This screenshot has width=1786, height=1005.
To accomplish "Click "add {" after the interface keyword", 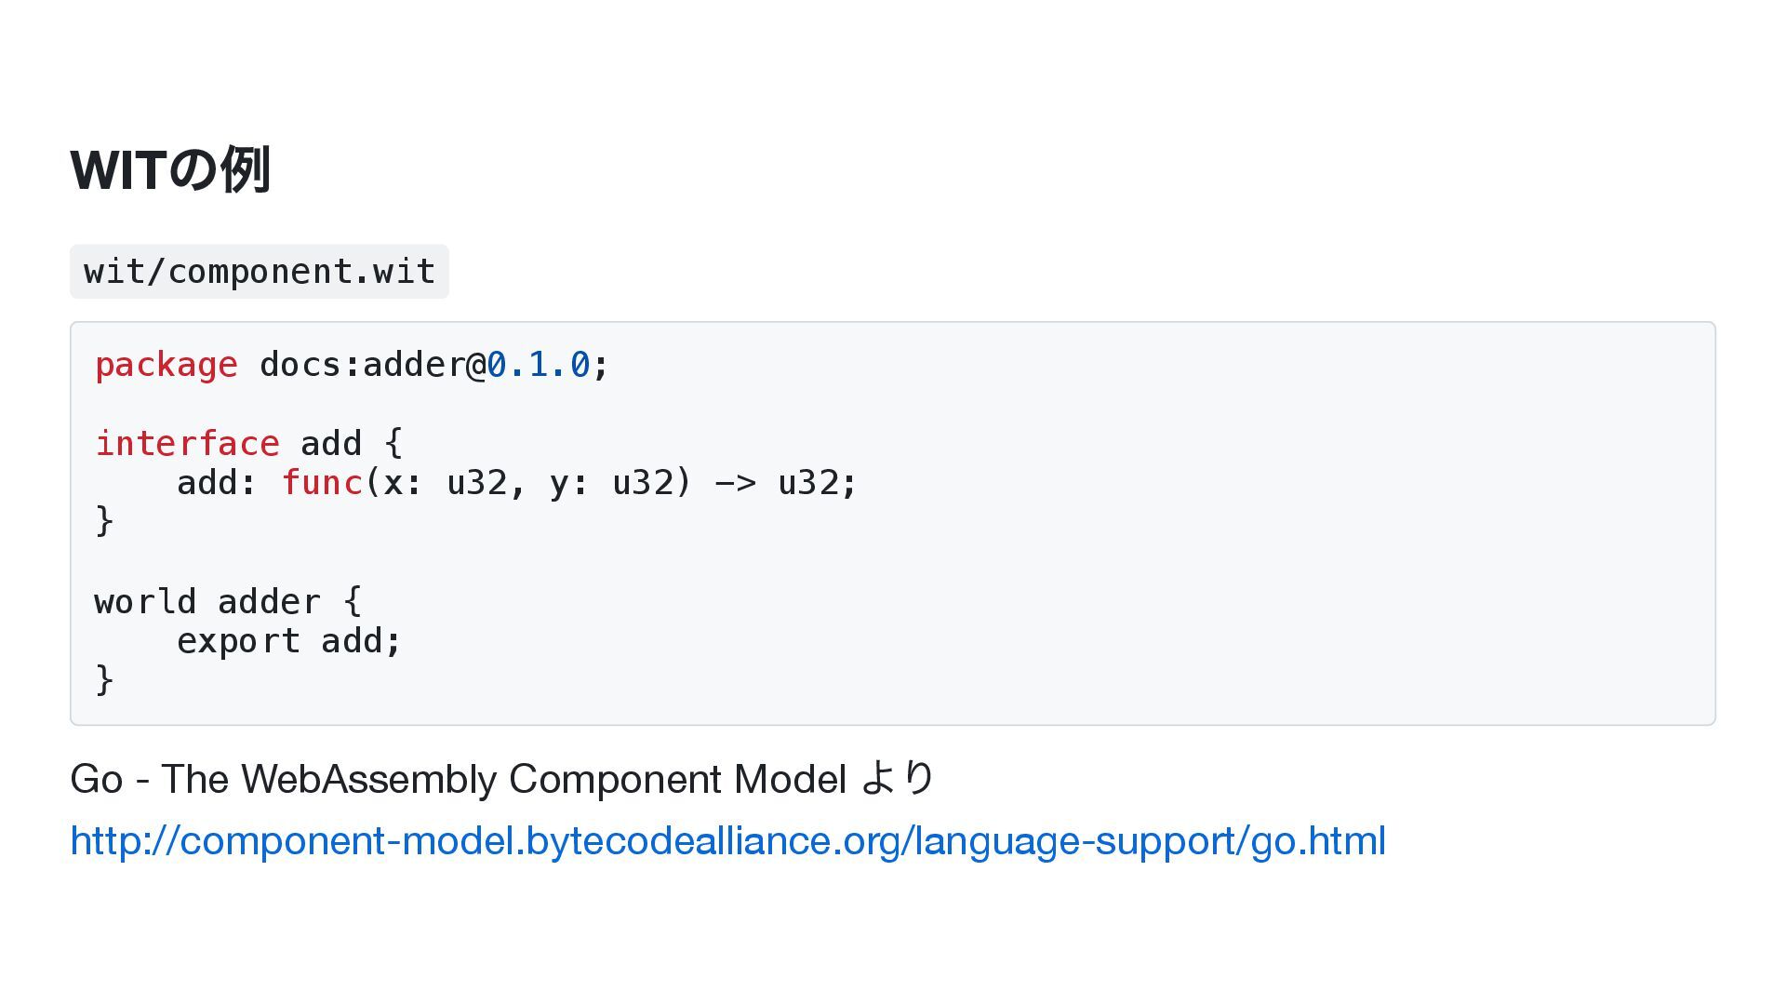I will click(x=352, y=444).
